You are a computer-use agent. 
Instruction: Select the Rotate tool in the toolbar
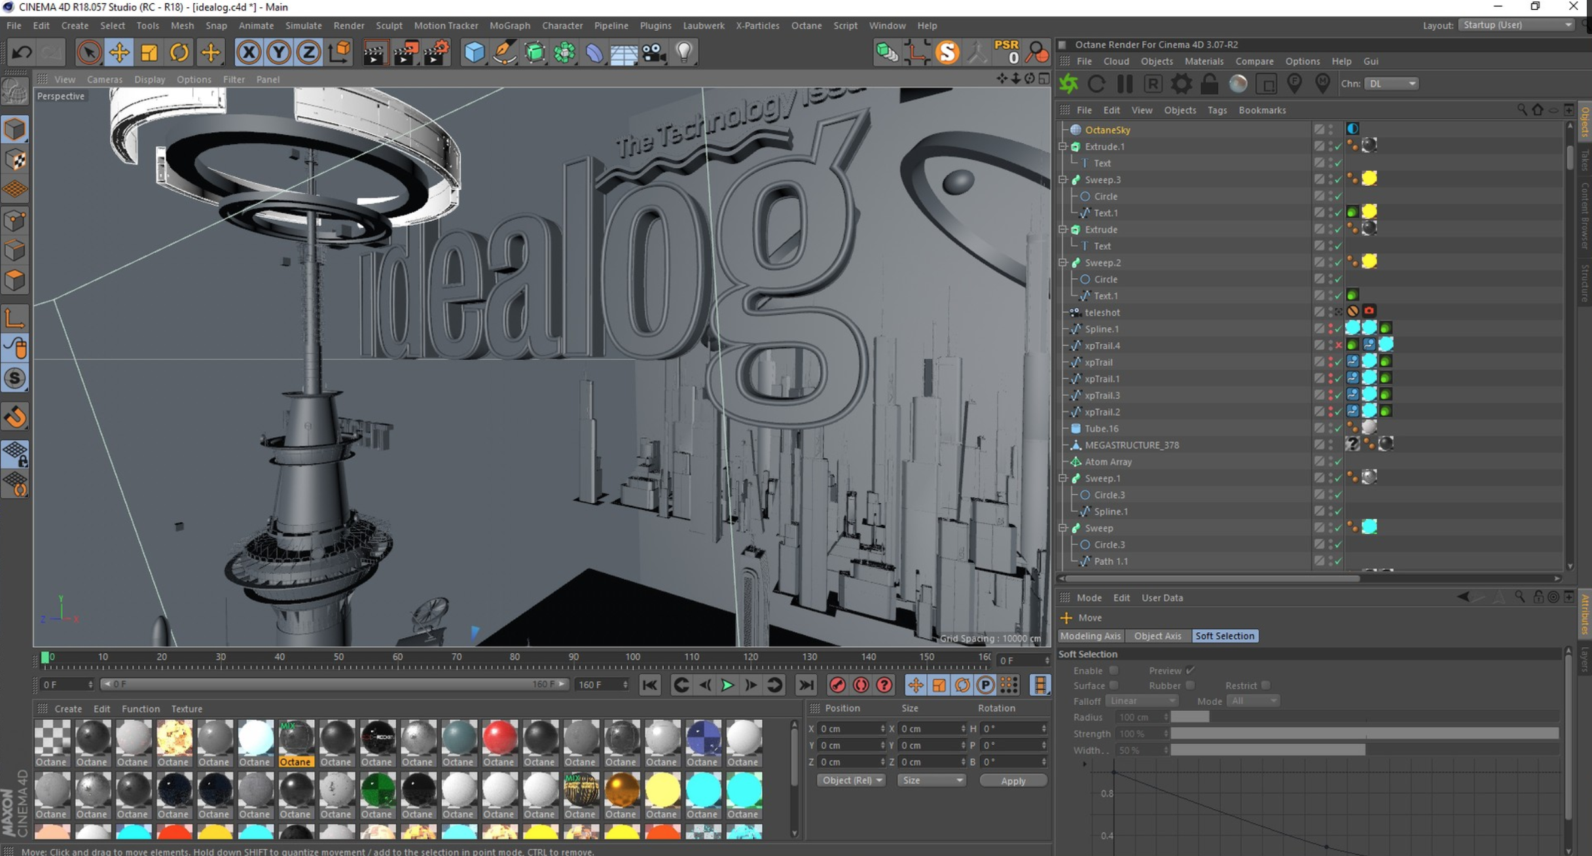179,52
